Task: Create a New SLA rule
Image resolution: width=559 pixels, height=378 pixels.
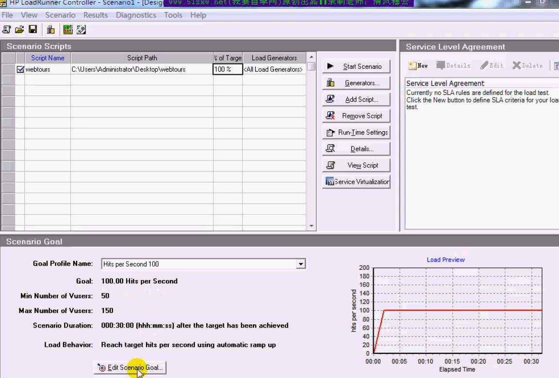Action: tap(418, 65)
